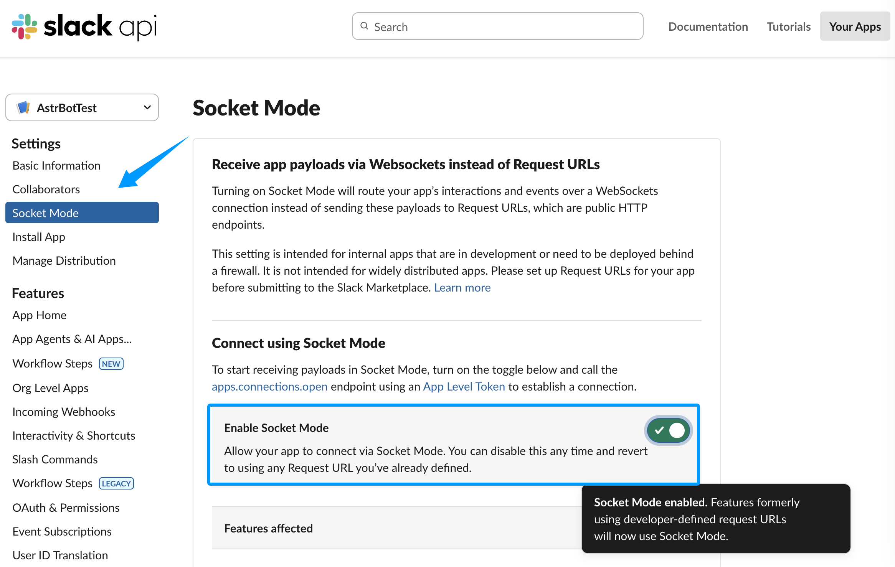Follow the Learn more link

click(462, 288)
